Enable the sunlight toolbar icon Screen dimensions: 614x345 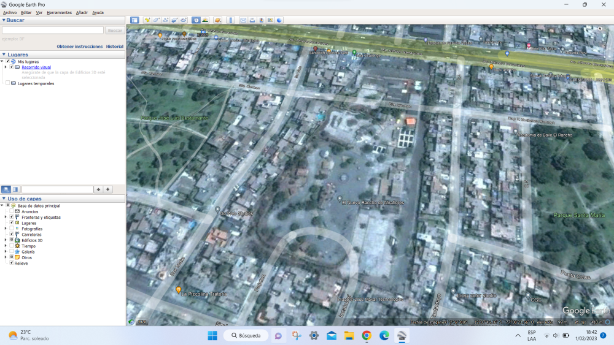tap(204, 20)
